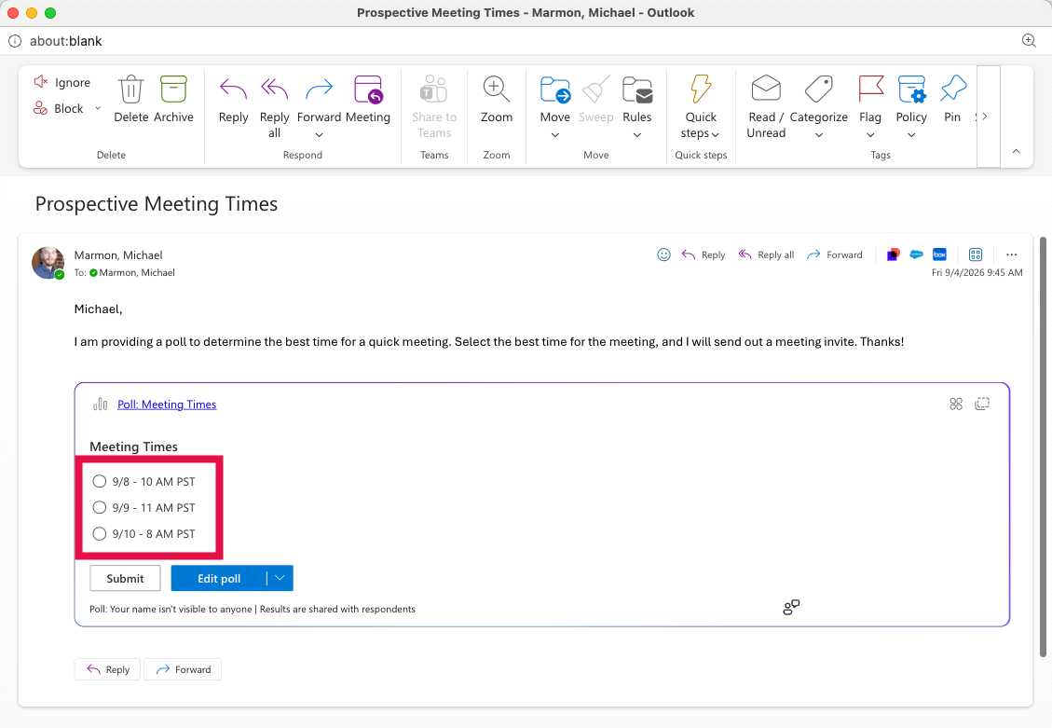Click Reply all in the message header
The width and height of the screenshot is (1052, 728).
(766, 254)
